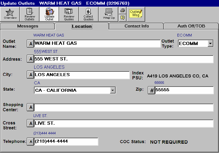The width and height of the screenshot is (219, 153).
Task: Click the NOT REQUIRED COC status text
Action: tap(169, 142)
